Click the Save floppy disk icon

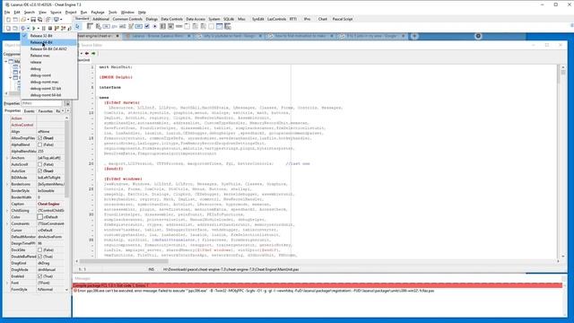[x=33, y=20]
